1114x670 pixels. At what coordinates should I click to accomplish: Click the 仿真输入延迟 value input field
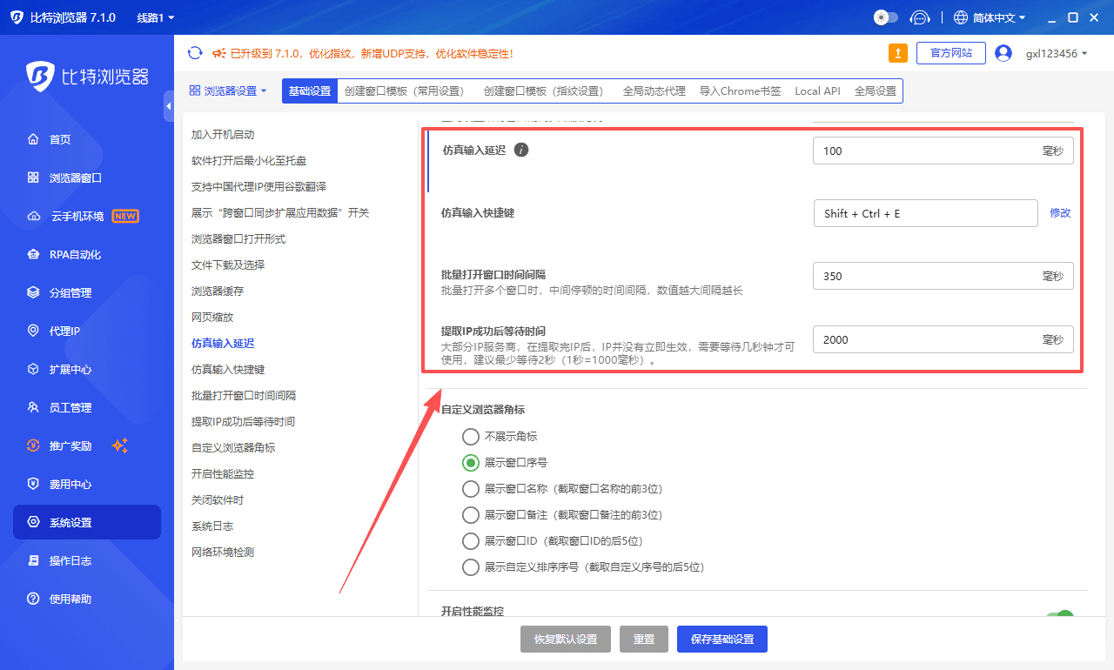(943, 150)
